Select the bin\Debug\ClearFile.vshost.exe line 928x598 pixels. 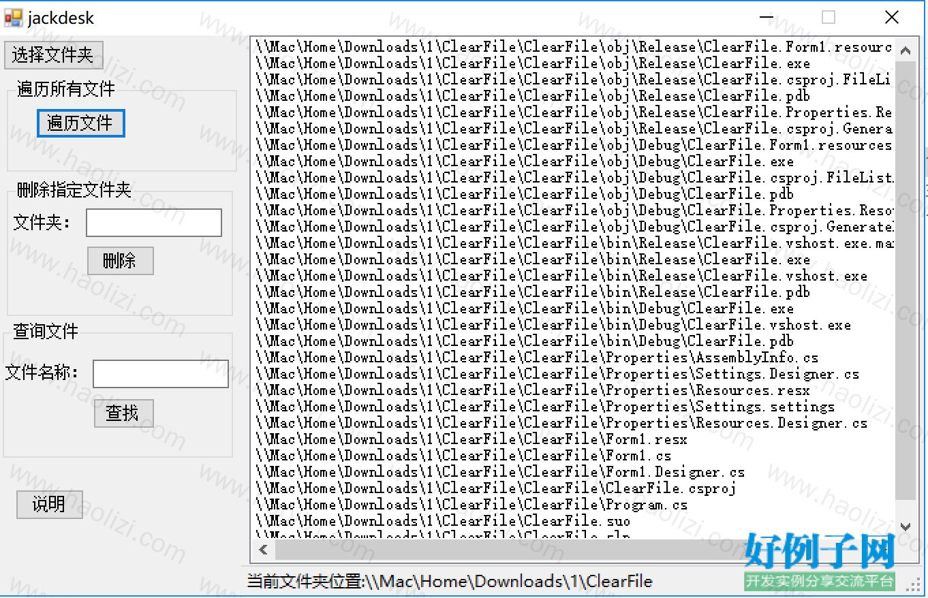point(554,325)
